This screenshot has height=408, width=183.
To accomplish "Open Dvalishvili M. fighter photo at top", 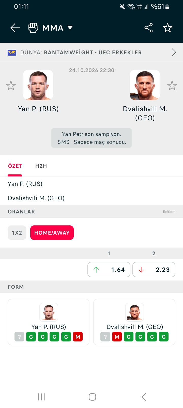I will [145, 85].
